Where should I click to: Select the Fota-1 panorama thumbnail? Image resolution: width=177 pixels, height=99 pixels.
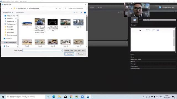66,22
